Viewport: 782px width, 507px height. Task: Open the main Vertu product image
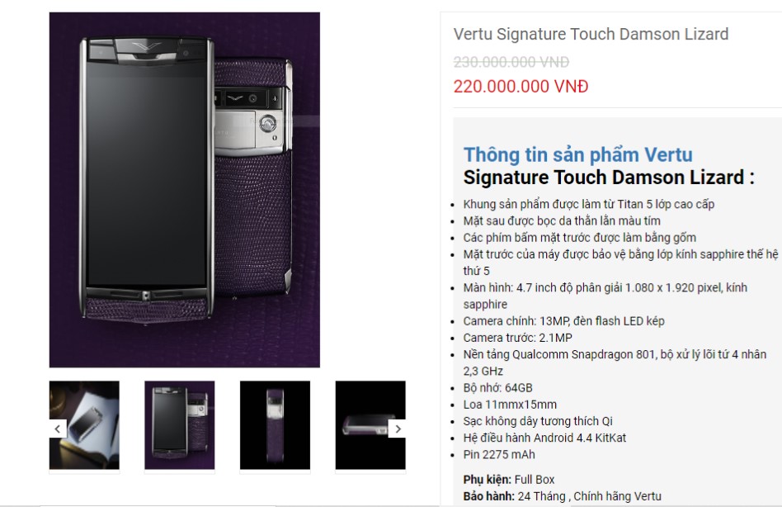pos(185,190)
